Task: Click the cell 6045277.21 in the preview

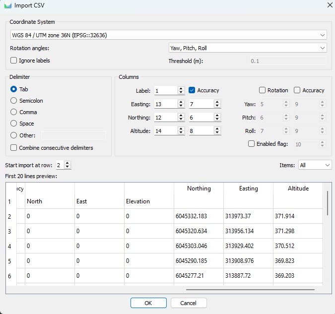Action: [199, 275]
